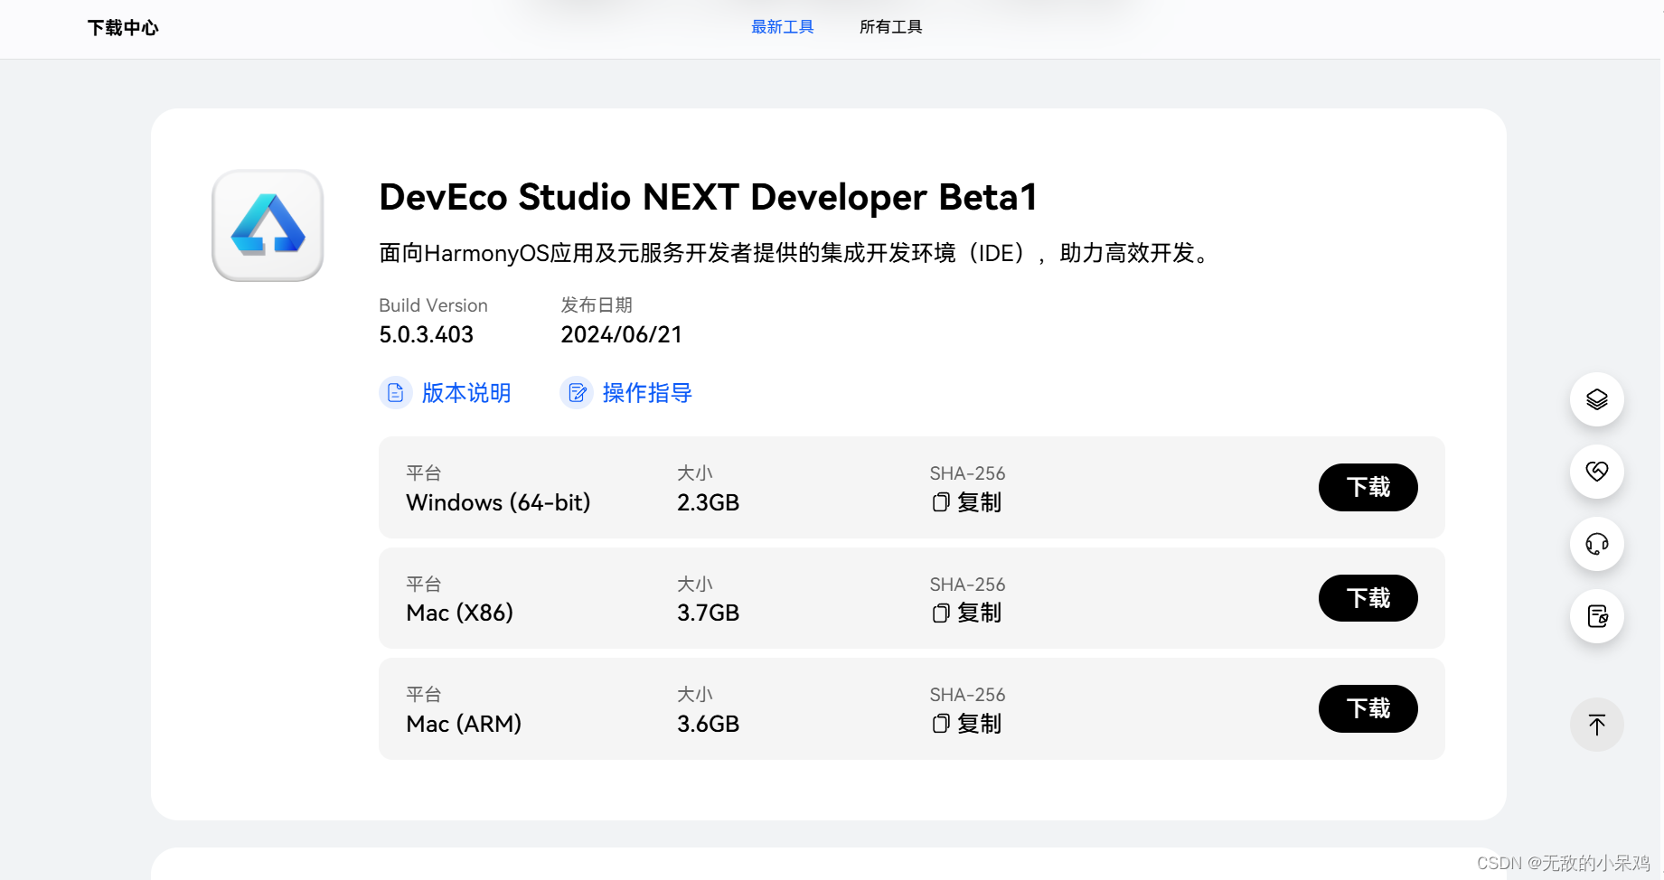Download the Windows (64-bit) package
Image resolution: width=1664 pixels, height=880 pixels.
tap(1368, 488)
